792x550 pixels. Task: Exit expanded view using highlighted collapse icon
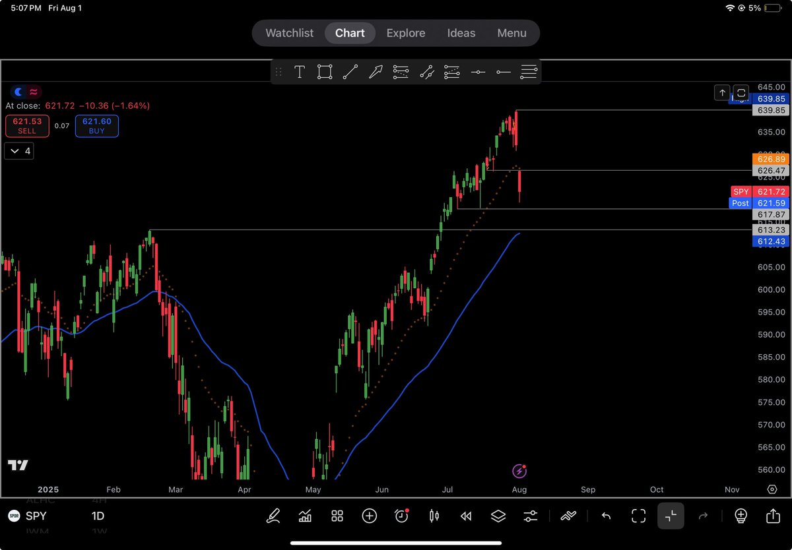(x=671, y=516)
